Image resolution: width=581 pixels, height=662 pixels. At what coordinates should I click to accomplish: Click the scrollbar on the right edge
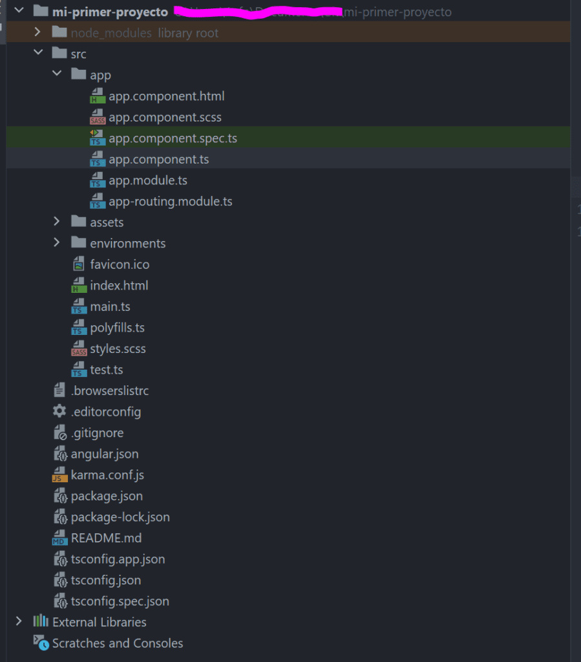575,187
